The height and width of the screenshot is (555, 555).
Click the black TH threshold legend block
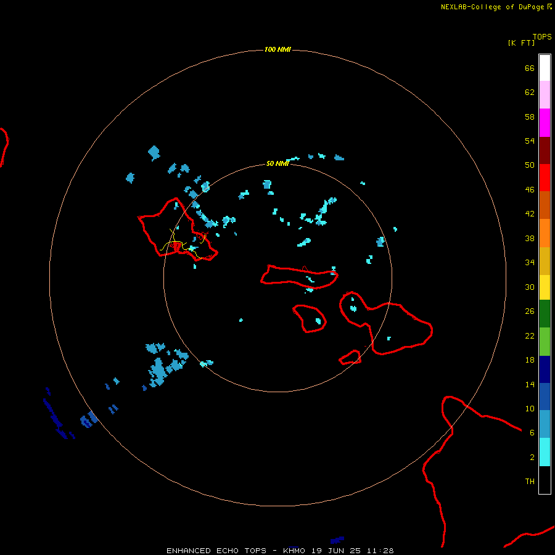pos(545,480)
